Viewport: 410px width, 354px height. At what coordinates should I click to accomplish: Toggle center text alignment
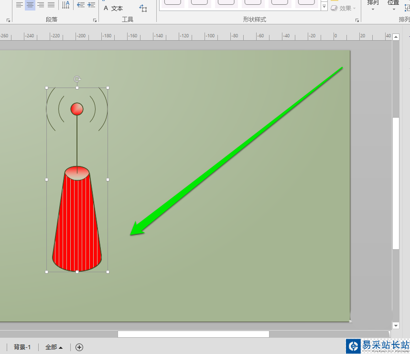pyautogui.click(x=30, y=5)
